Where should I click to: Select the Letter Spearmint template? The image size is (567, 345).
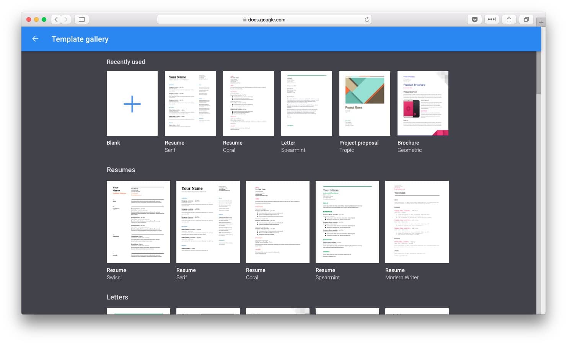[x=306, y=104]
